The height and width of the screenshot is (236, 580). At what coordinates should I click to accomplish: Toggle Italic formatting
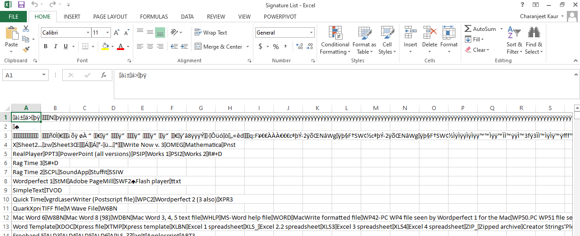click(x=56, y=46)
